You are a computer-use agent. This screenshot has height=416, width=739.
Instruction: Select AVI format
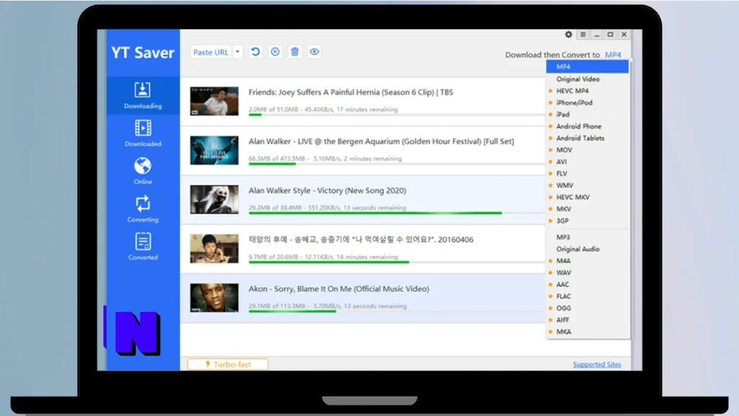587,162
